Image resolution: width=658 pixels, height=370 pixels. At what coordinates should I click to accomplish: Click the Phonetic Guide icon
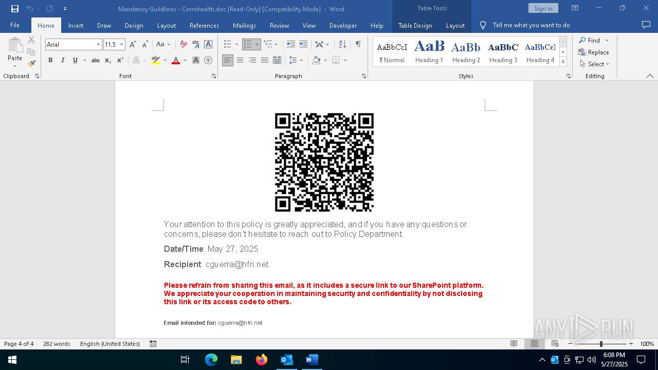[x=196, y=45]
